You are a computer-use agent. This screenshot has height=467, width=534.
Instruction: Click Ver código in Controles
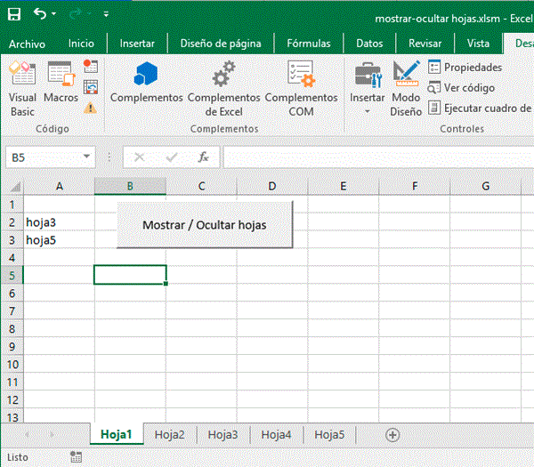tap(463, 87)
